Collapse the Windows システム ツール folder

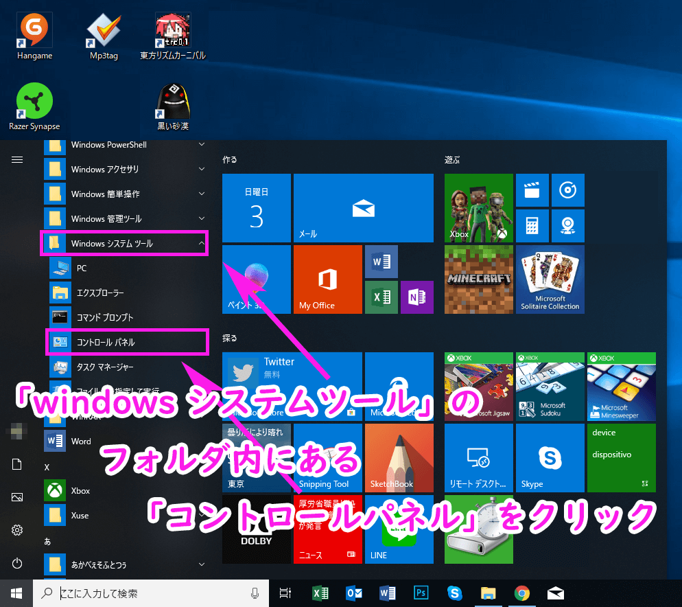coord(124,243)
